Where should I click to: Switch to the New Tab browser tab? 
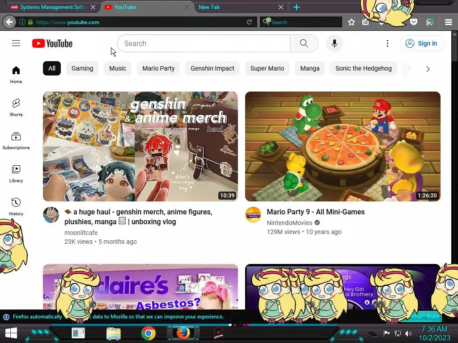tap(209, 7)
